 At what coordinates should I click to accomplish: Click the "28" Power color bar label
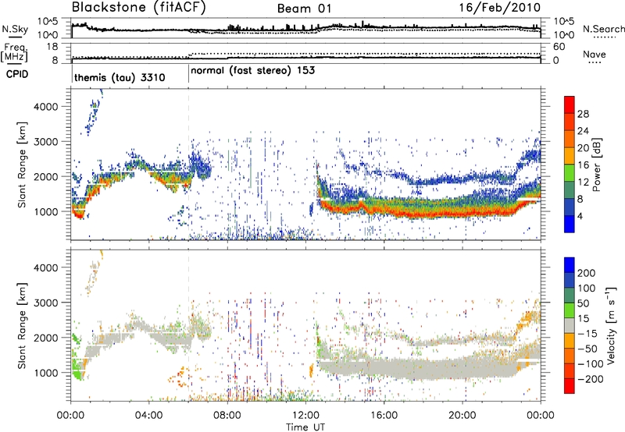(x=583, y=114)
